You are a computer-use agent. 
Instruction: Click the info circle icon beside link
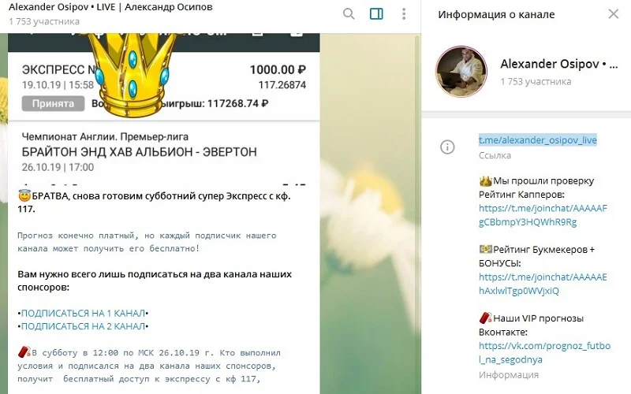click(447, 147)
